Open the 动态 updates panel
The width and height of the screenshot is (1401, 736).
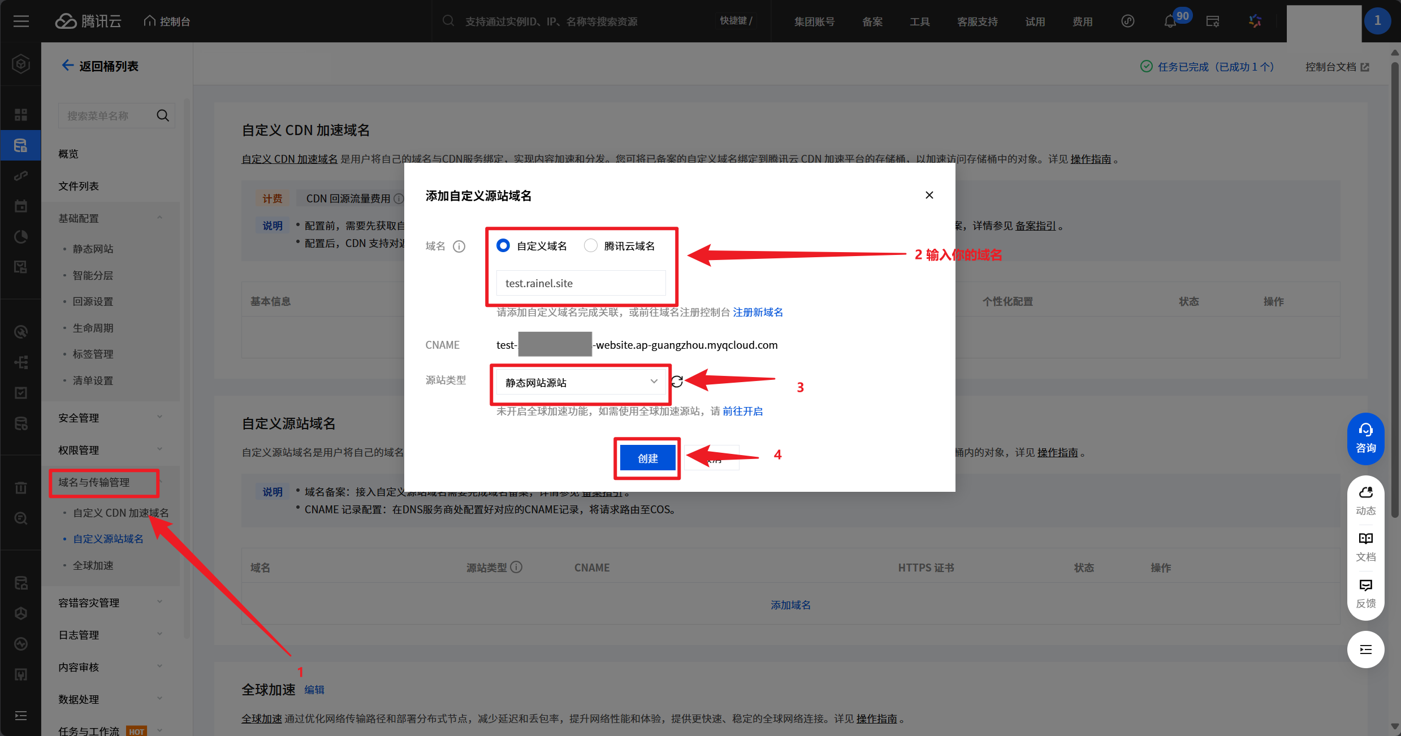click(1366, 501)
